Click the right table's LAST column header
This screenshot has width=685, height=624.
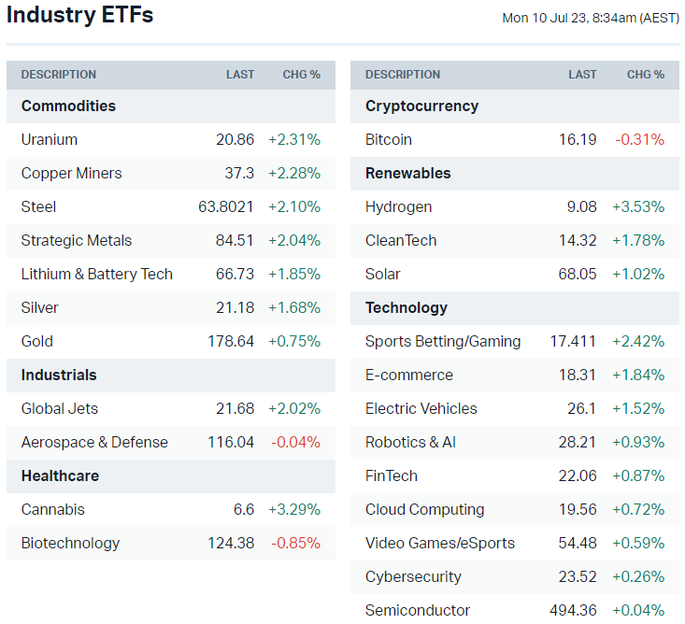pos(582,75)
